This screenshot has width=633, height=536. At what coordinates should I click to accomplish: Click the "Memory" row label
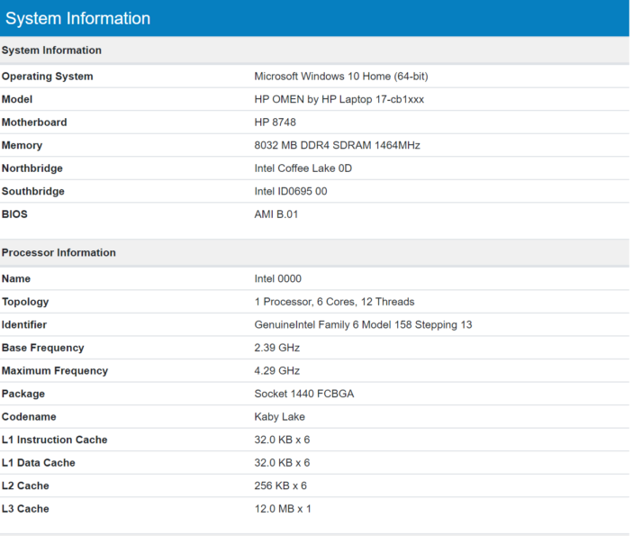[22, 145]
